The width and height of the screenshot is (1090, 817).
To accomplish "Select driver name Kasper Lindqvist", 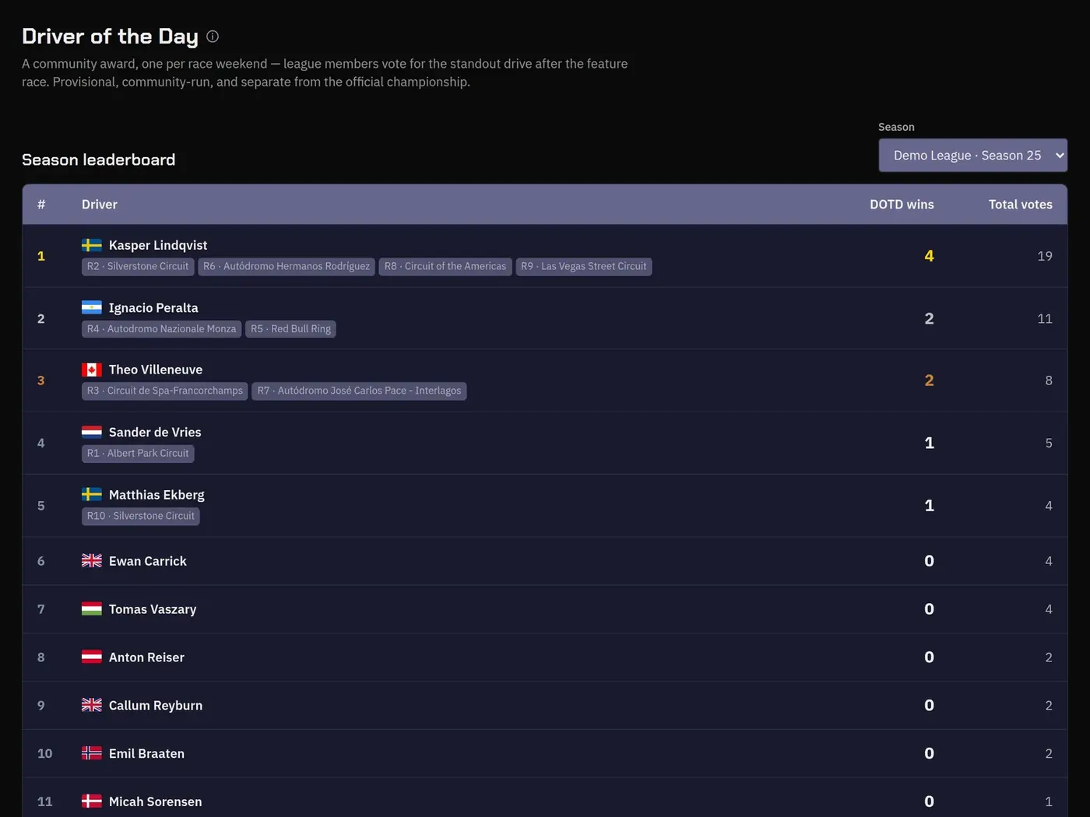I will (x=158, y=245).
